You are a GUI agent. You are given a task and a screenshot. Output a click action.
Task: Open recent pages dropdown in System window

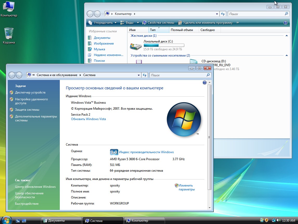[x=24, y=75]
